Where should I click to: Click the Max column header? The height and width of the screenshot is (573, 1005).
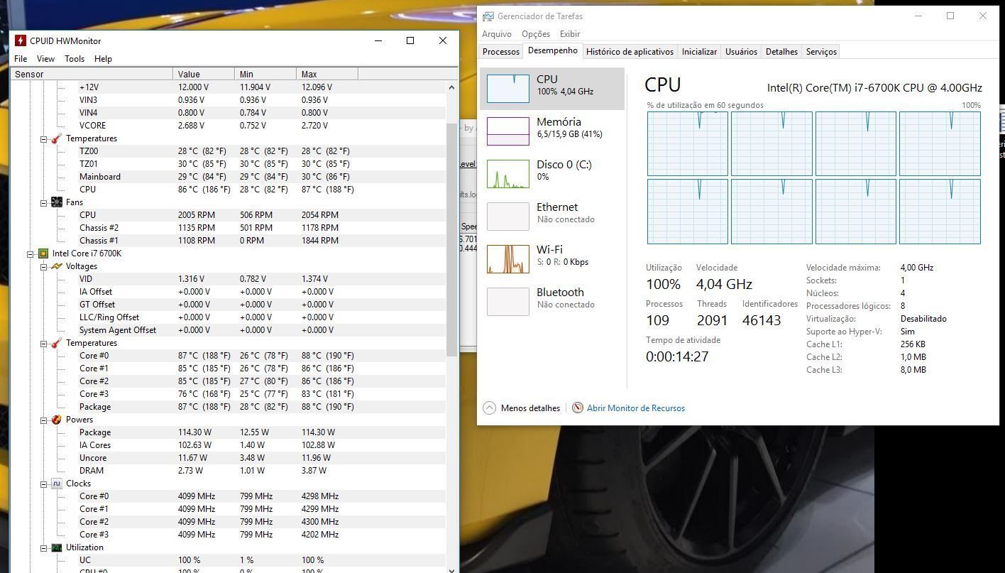327,74
